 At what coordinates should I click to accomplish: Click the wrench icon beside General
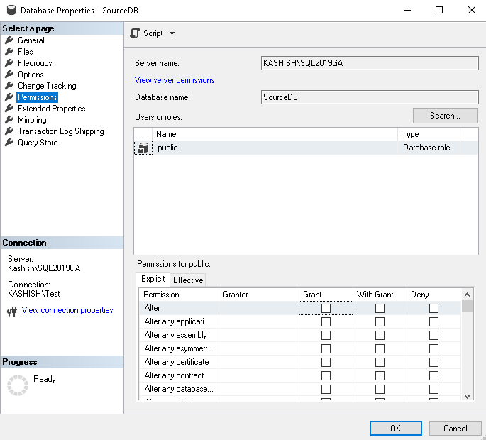coord(9,40)
